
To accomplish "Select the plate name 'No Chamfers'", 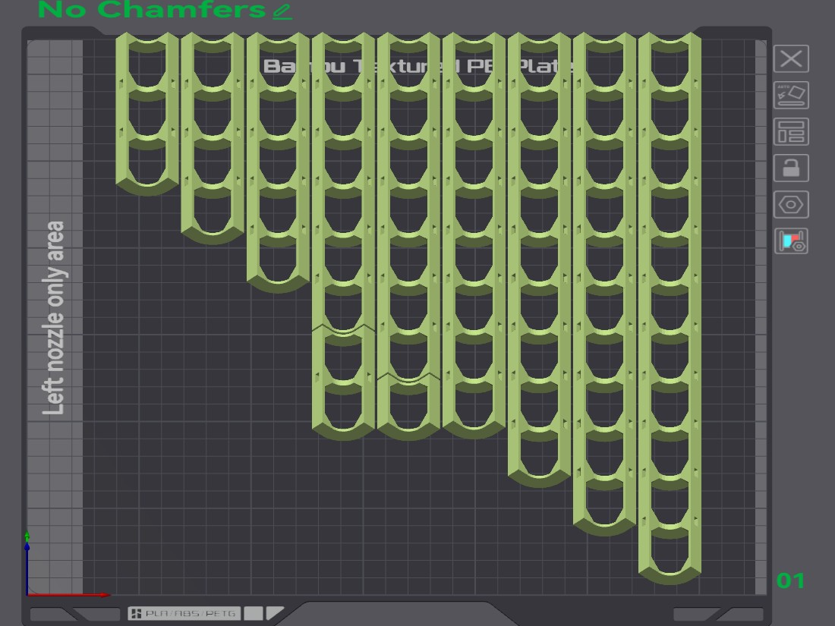I will (x=152, y=10).
